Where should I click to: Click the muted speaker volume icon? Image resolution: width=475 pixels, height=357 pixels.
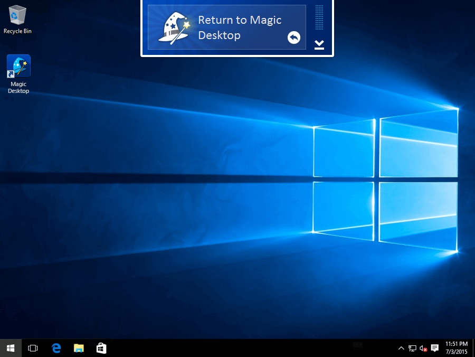pyautogui.click(x=423, y=348)
